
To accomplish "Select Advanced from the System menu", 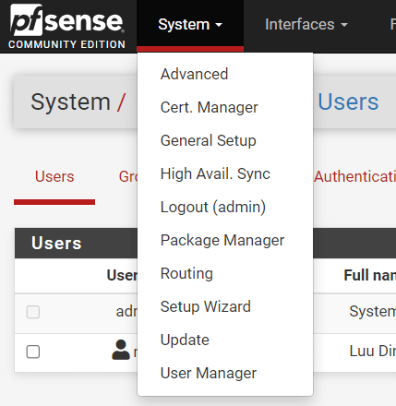I will click(x=194, y=74).
